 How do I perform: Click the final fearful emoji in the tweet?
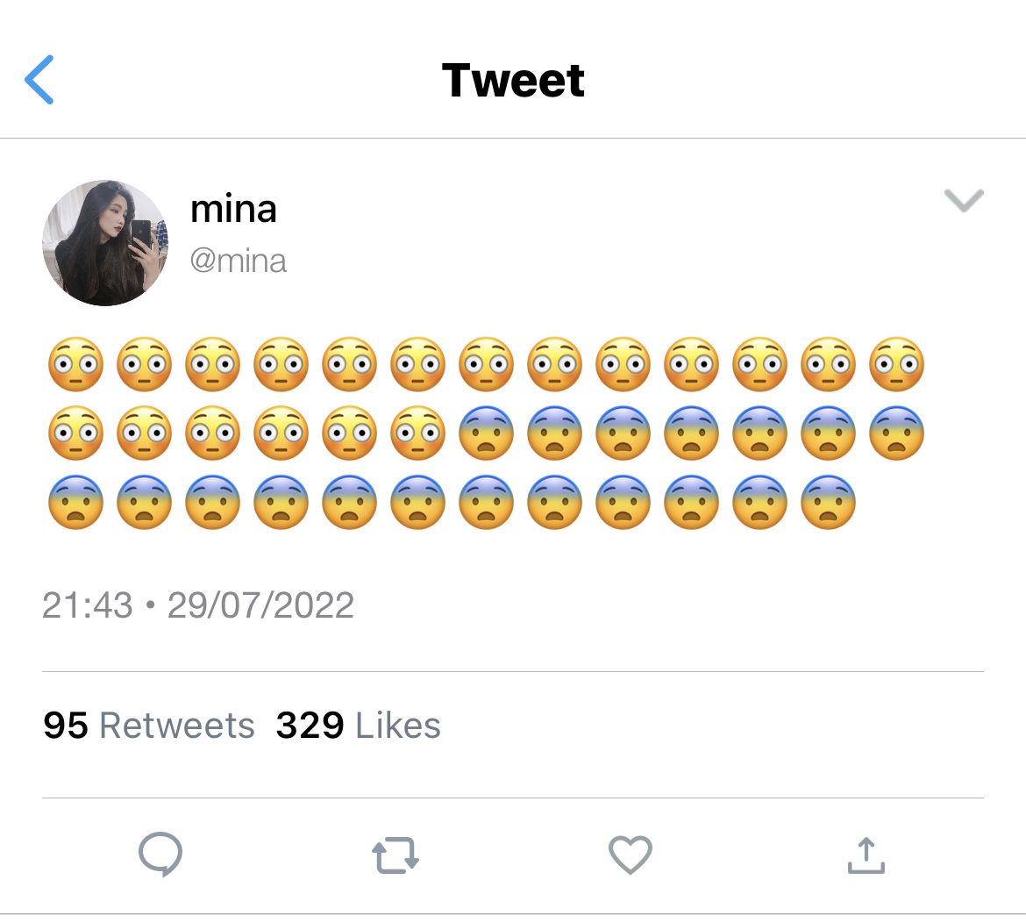click(828, 503)
